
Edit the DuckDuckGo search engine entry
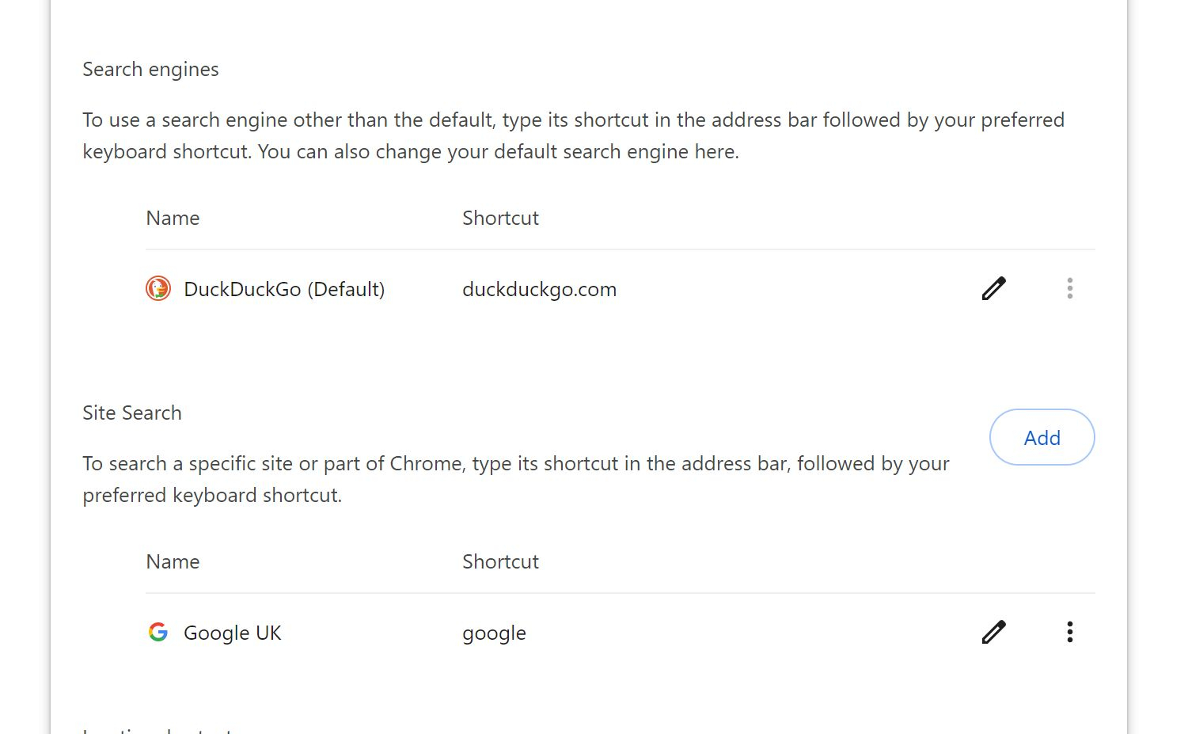pyautogui.click(x=993, y=288)
